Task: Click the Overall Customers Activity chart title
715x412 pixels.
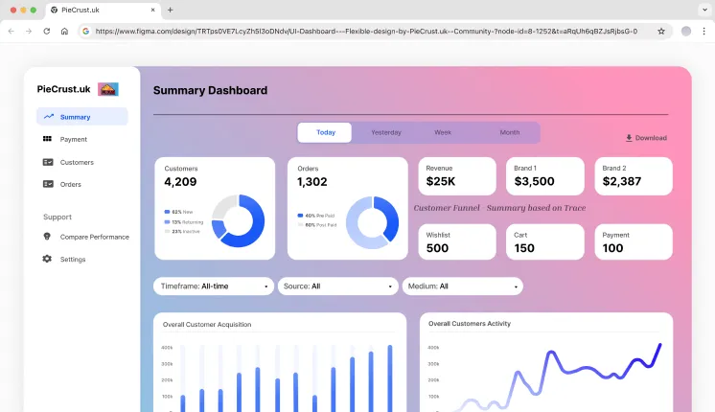Action: [x=470, y=324]
